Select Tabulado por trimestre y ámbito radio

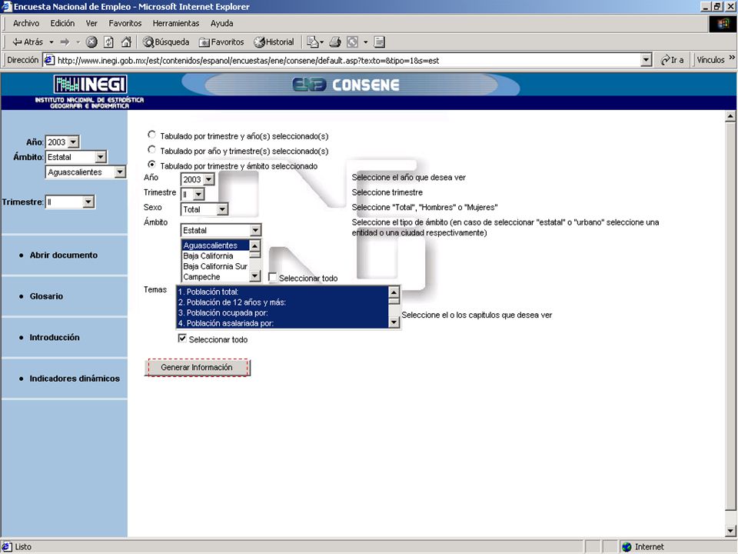(x=151, y=165)
